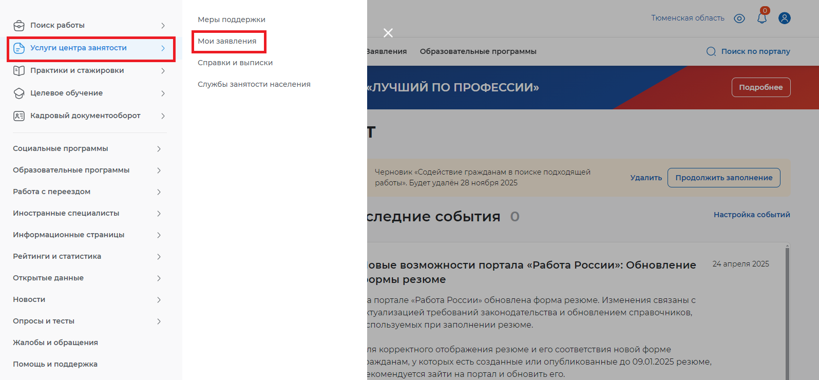The width and height of the screenshot is (819, 380).
Task: Click the document icon beside Услуги центра занятости
Action: [x=19, y=48]
